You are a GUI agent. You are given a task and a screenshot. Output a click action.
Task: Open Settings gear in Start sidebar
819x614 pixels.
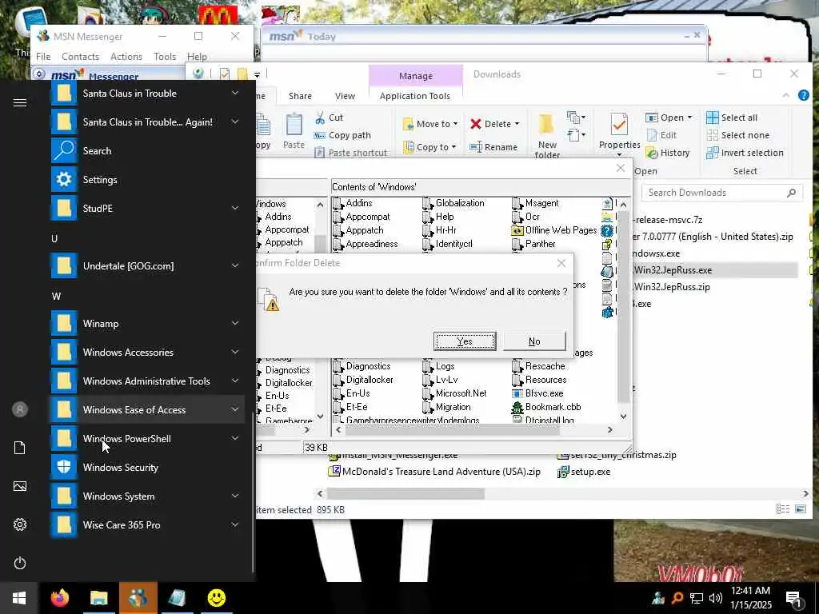(x=20, y=524)
